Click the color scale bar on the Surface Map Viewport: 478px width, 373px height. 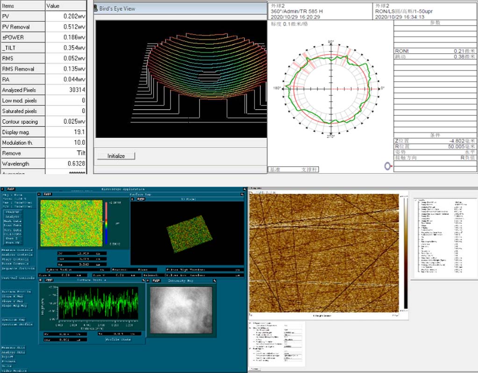coord(106,224)
